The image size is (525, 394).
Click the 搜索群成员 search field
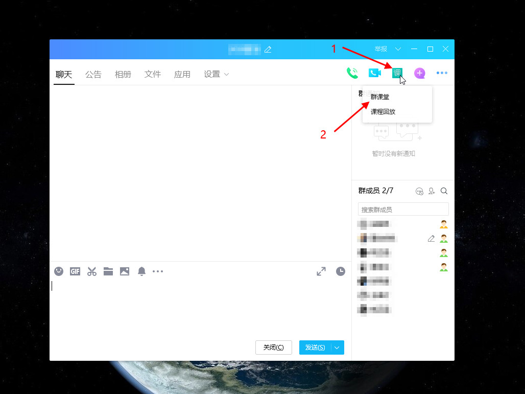click(x=403, y=210)
